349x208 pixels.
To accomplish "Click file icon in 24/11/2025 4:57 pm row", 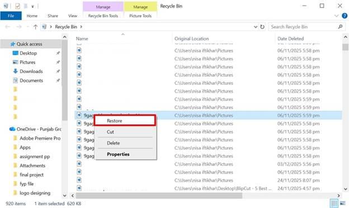I will coord(79,188).
